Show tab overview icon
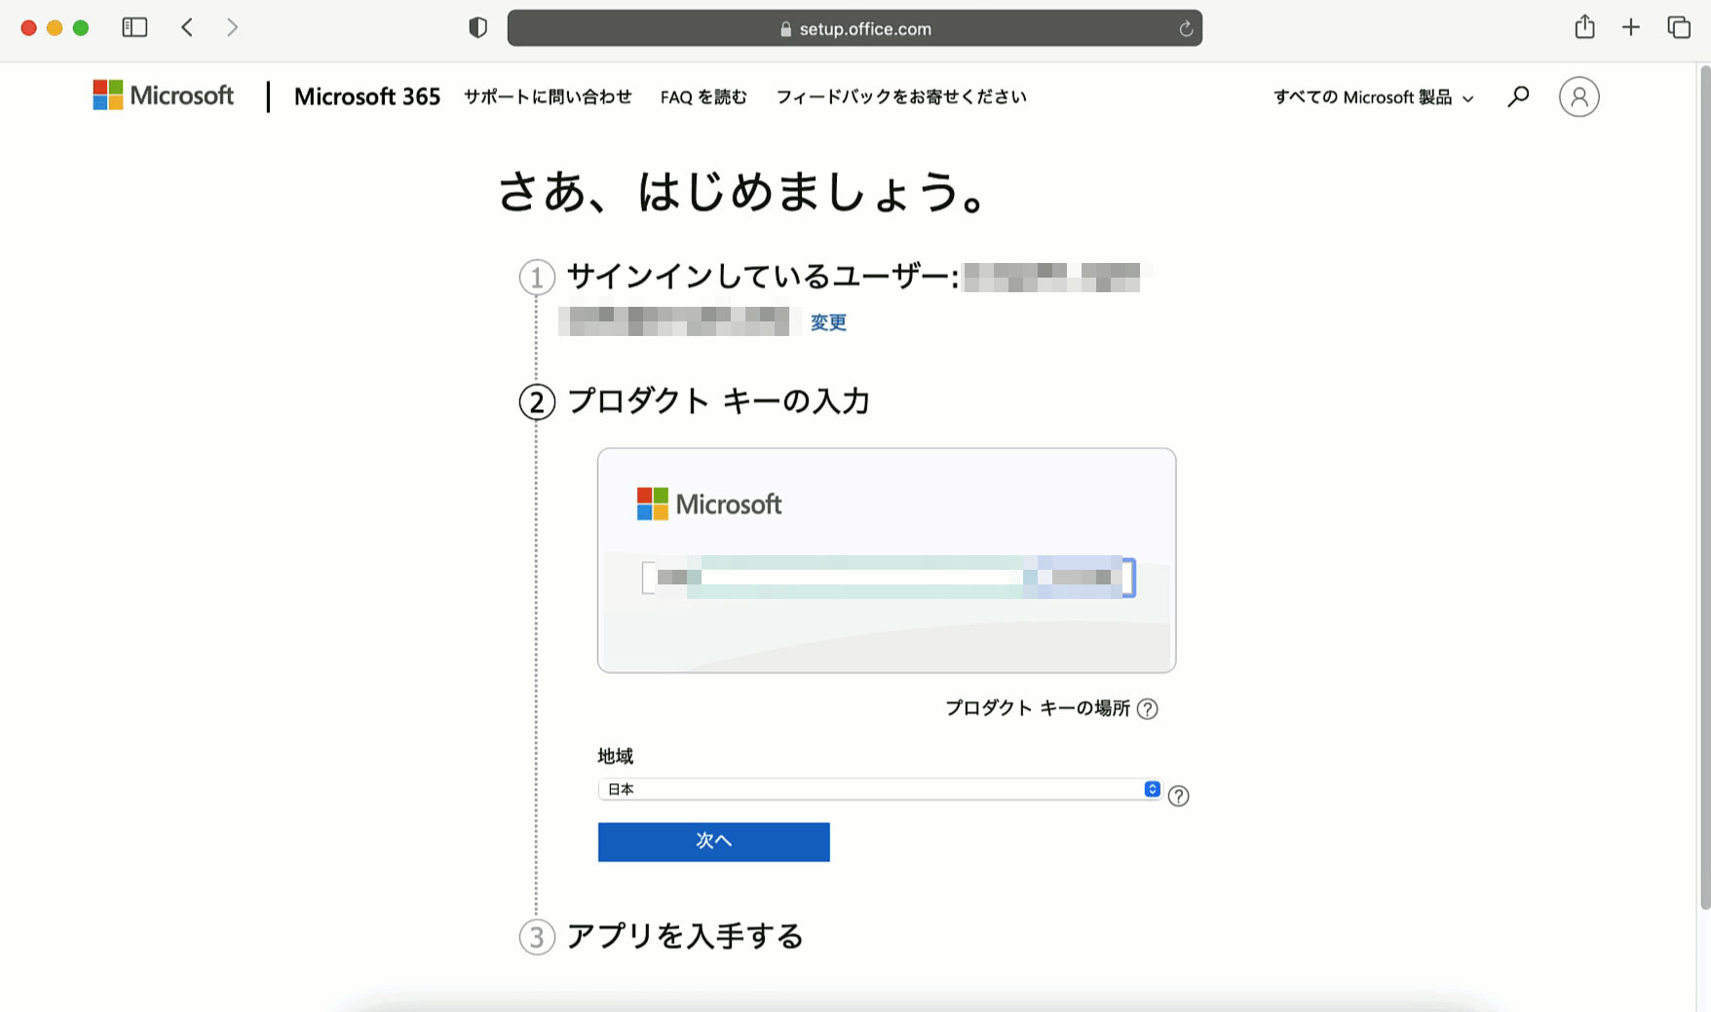The image size is (1711, 1012). (x=1679, y=27)
